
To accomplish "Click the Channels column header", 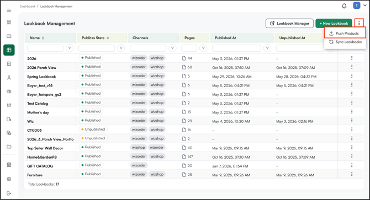I will click(140, 38).
